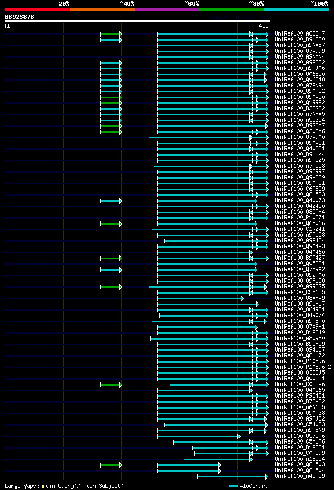The width and height of the screenshot is (334, 490).
Task: Click the cyan alignment bar for UniRef100_C5J0I3
Action: pyautogui.click(x=216, y=425)
